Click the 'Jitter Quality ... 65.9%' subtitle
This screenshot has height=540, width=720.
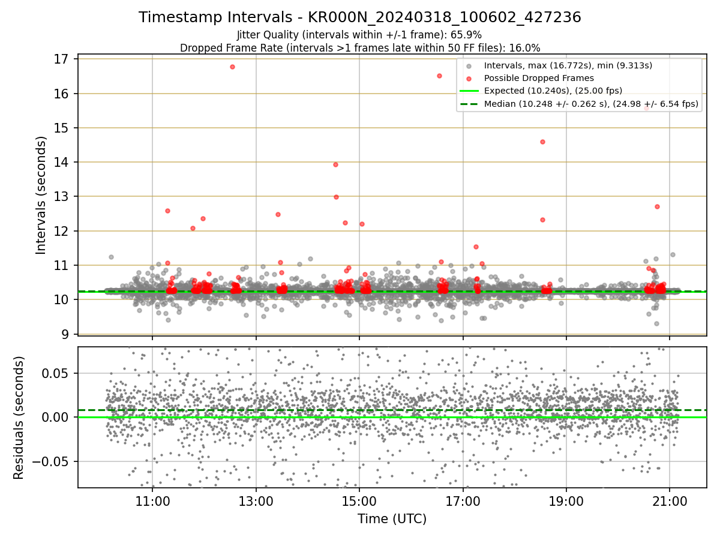359,35
